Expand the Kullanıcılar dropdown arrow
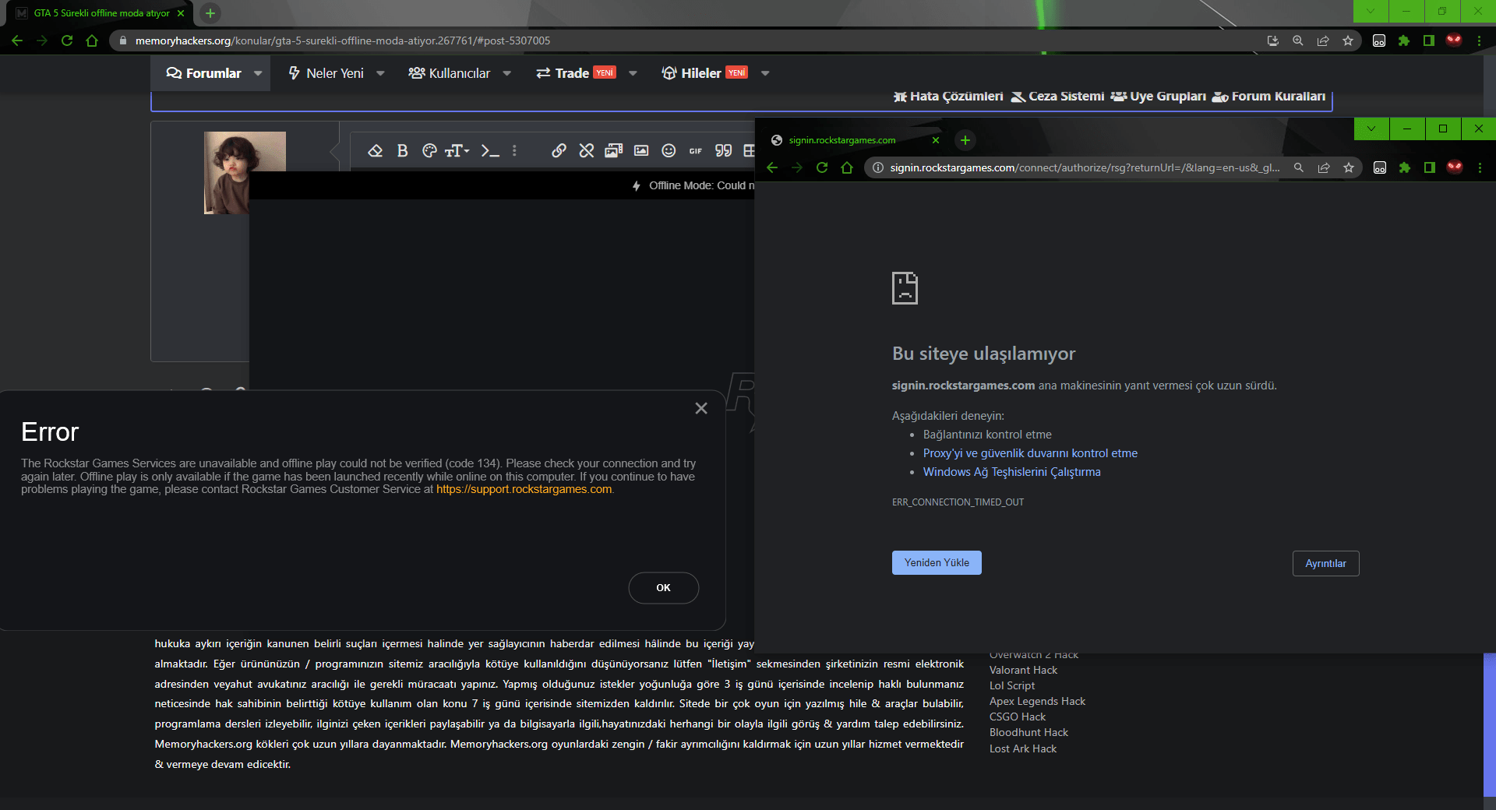The height and width of the screenshot is (810, 1496). click(507, 73)
